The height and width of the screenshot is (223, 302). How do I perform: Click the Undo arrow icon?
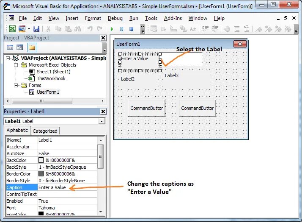click(x=90, y=29)
